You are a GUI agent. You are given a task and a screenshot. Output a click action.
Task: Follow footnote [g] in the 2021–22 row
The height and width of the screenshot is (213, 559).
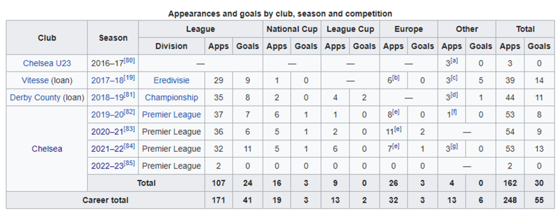pos(454,147)
